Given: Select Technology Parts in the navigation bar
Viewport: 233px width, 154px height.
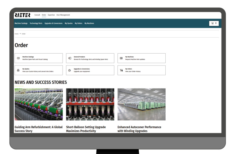Looking at the screenshot, I should tap(36, 23).
